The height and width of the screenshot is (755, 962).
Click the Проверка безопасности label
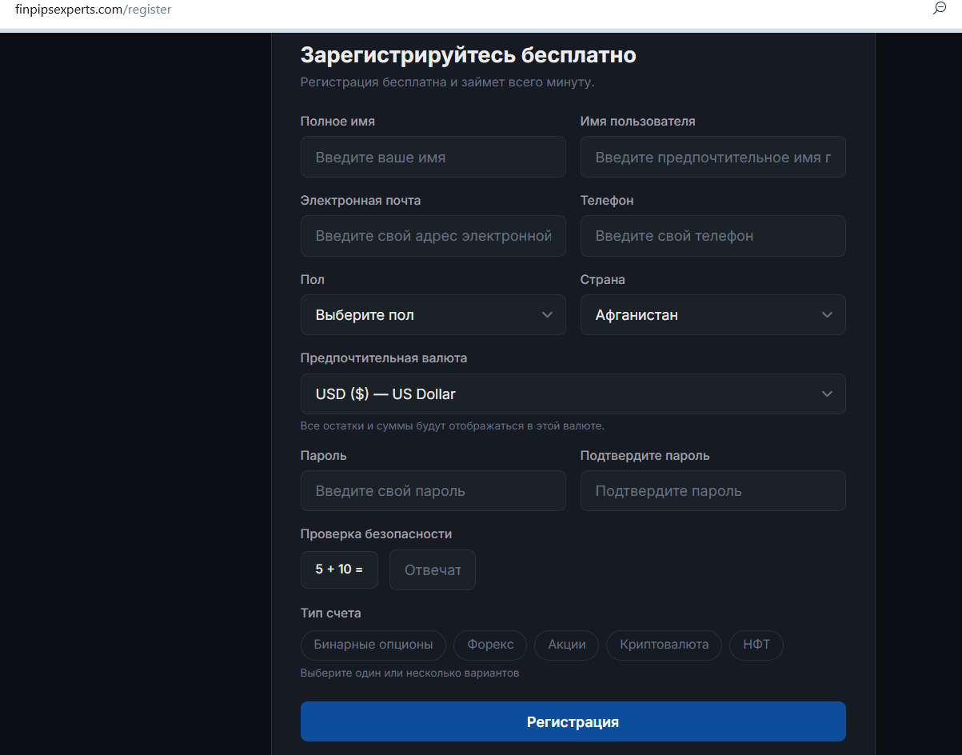coord(376,534)
